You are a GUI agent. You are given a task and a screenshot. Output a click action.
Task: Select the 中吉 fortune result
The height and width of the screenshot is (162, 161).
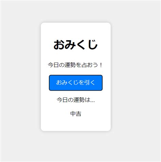[76, 114]
